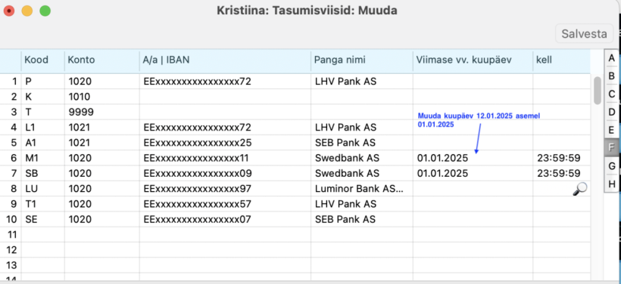
Task: Click the time 23:59:59 in row M1
Action: pyautogui.click(x=559, y=159)
